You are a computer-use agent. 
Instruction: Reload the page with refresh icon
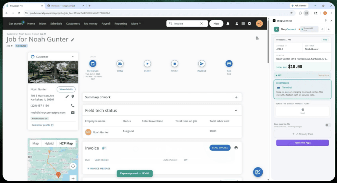[x=19, y=13]
